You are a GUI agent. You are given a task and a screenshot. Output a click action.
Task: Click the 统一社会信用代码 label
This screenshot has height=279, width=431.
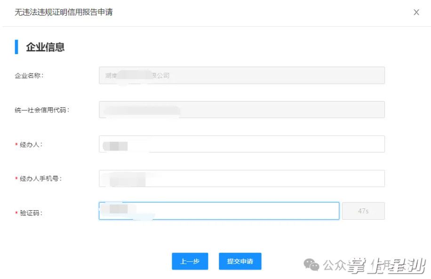click(x=42, y=110)
